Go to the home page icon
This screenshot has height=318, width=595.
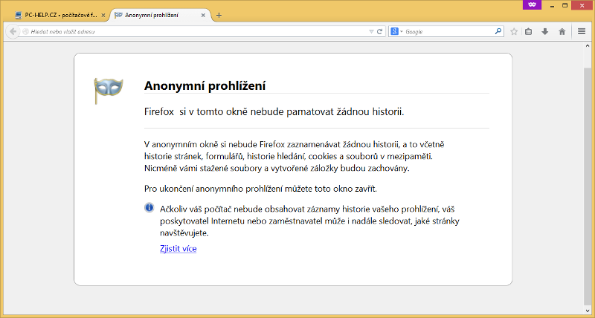tap(562, 32)
